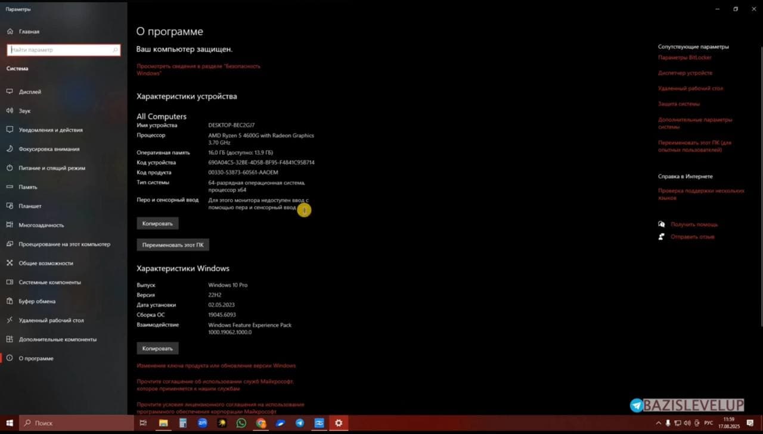Open the rename PC link for advanced users
Screen dimensions: 763x434
coord(694,146)
